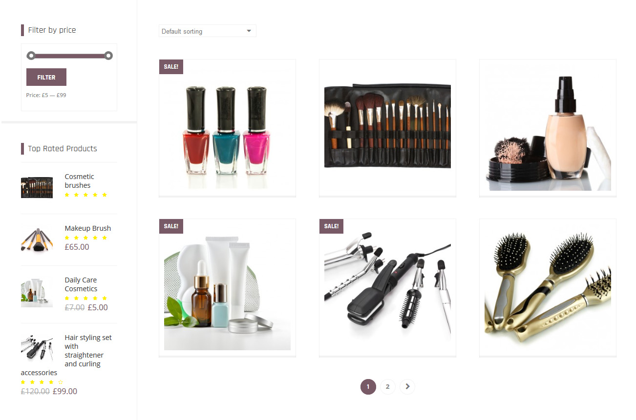Click star rating under Daily Care Cosmetics

(x=86, y=299)
